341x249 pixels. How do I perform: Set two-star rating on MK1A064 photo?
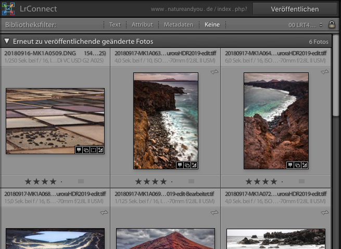(257, 181)
